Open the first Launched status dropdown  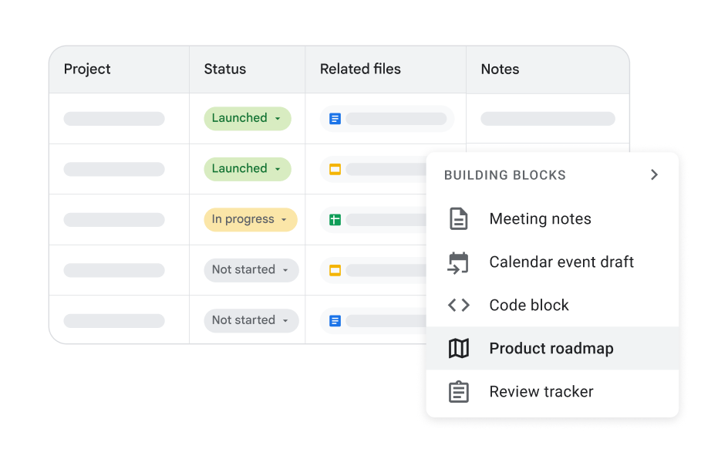click(x=248, y=118)
